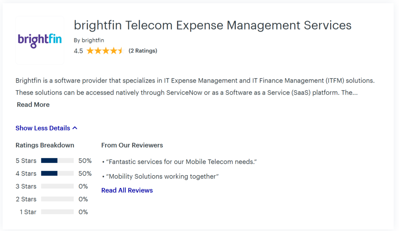Select the empty 3 Stars bar
The height and width of the screenshot is (231, 399).
pos(57,186)
